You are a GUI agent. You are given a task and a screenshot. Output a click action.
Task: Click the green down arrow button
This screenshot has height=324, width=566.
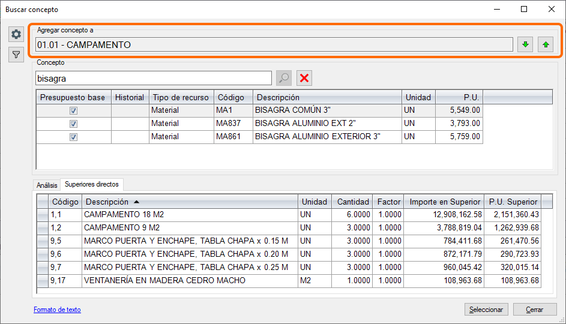[x=525, y=45]
